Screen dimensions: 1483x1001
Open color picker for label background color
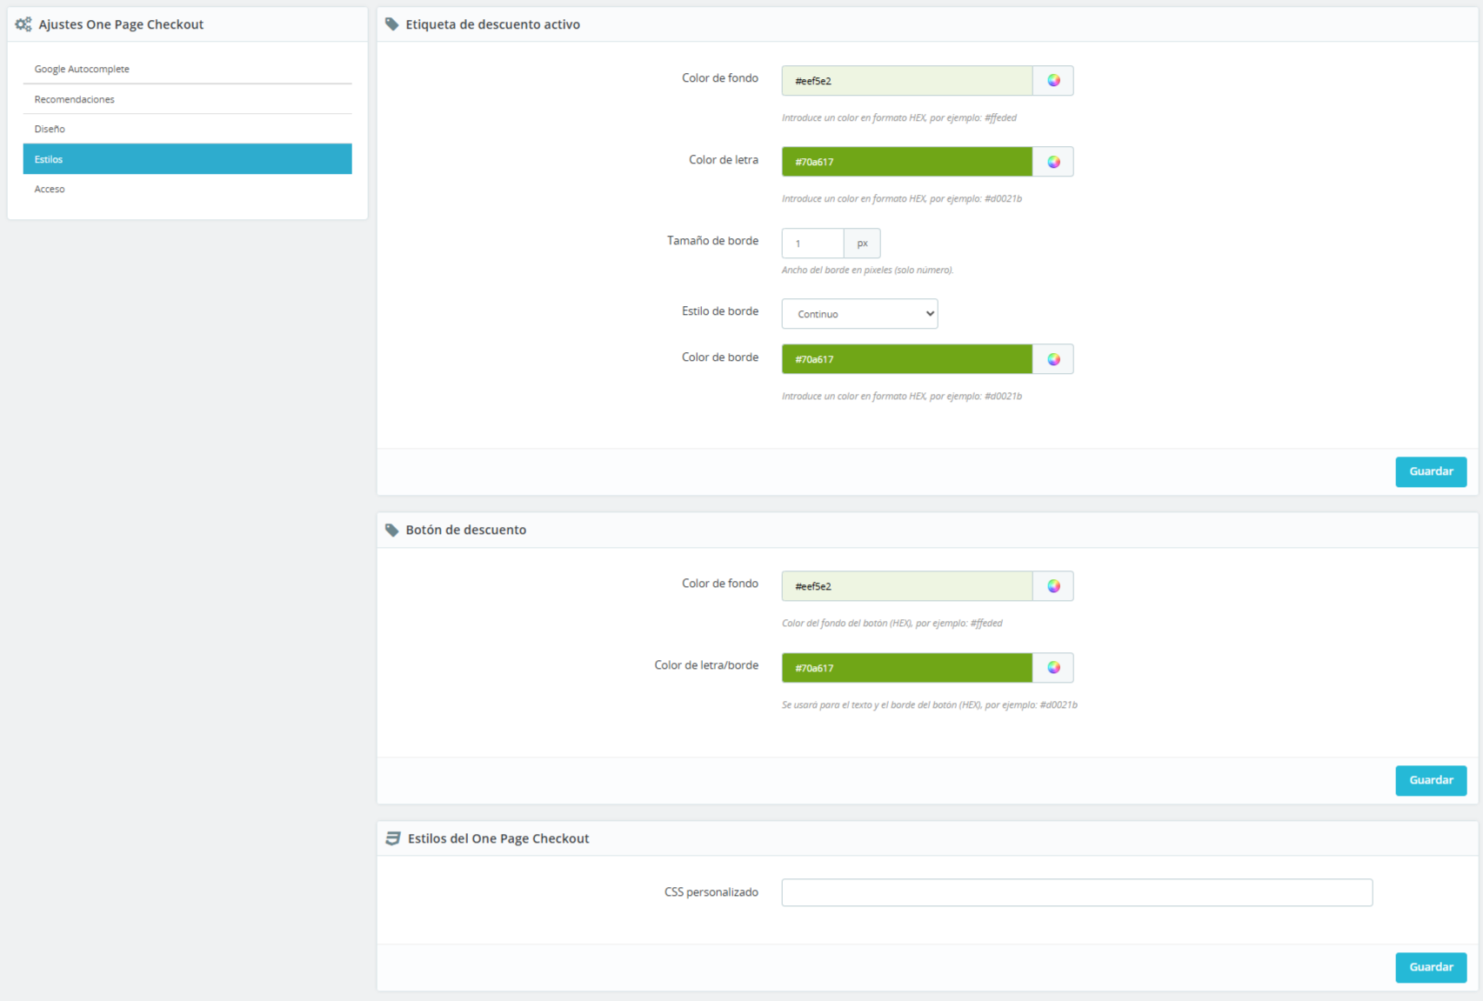click(1053, 81)
